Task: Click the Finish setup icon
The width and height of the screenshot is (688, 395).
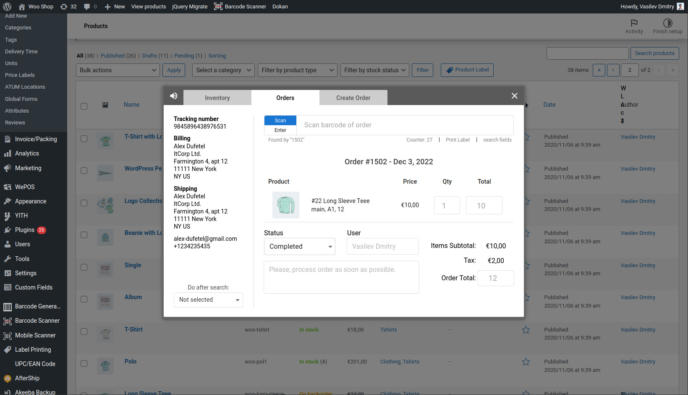Action: point(667,23)
